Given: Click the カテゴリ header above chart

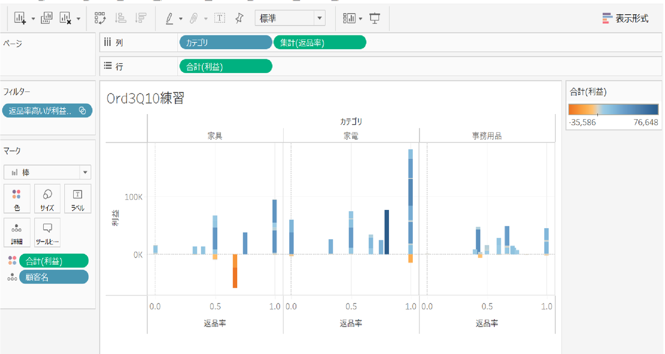Looking at the screenshot, I should 351,121.
